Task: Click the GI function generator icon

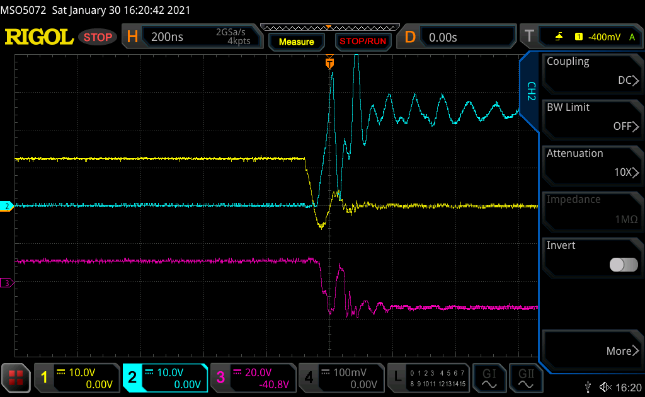Action: click(x=489, y=378)
